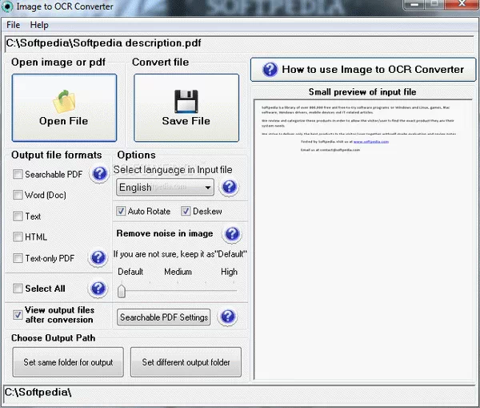Enable HTML output format
Viewport: 480px width, 408px height.
(18, 236)
